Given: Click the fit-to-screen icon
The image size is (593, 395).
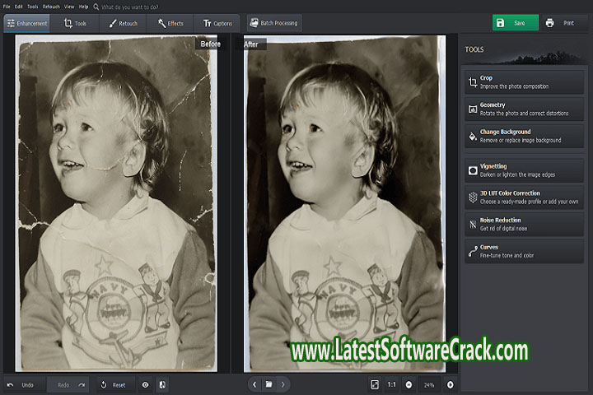Looking at the screenshot, I should point(375,384).
